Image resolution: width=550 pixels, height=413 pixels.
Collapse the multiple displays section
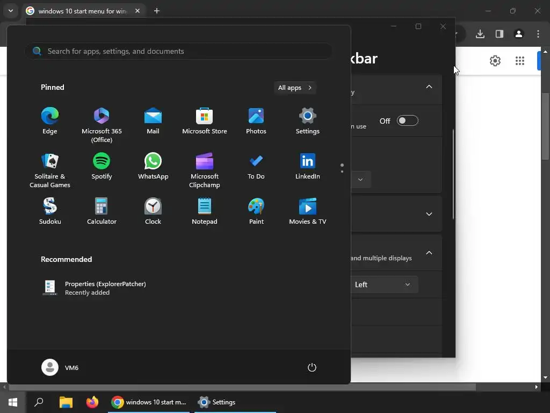[429, 253]
